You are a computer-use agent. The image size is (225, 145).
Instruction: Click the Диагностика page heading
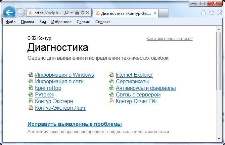click(x=58, y=48)
